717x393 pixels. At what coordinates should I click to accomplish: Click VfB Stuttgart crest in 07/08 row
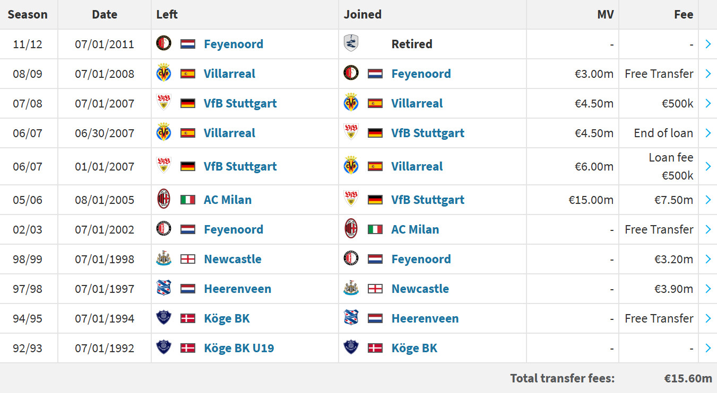coord(163,103)
